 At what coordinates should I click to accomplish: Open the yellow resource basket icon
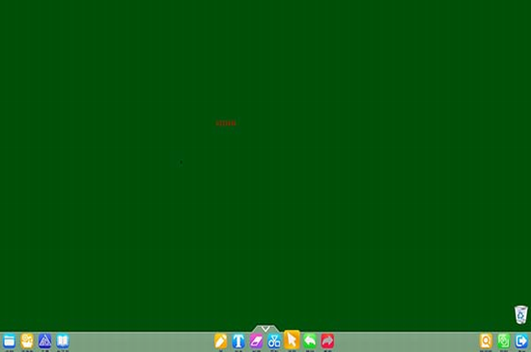coord(27,340)
